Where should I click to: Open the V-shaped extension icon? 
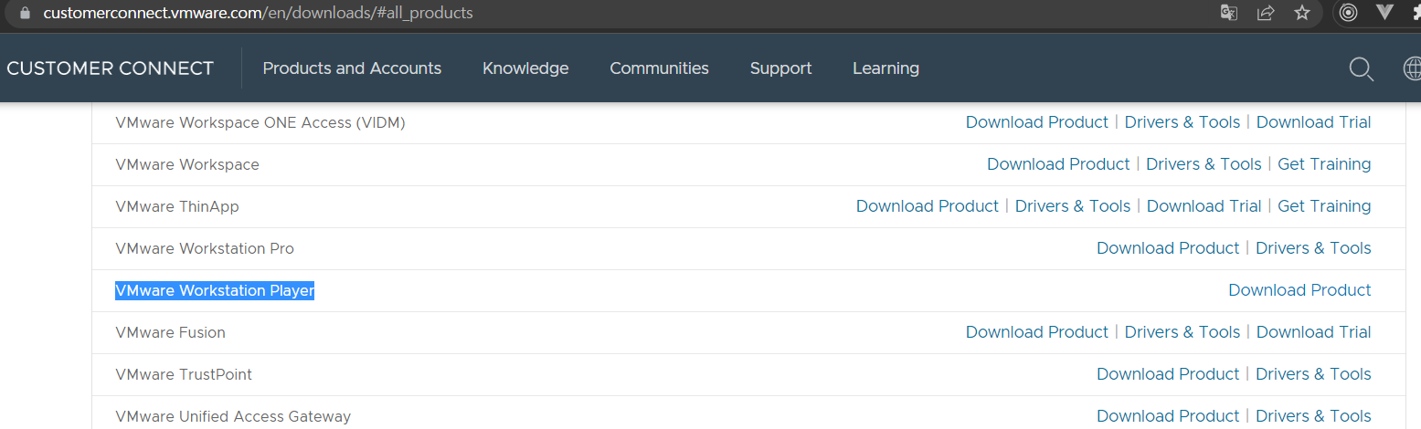point(1384,13)
